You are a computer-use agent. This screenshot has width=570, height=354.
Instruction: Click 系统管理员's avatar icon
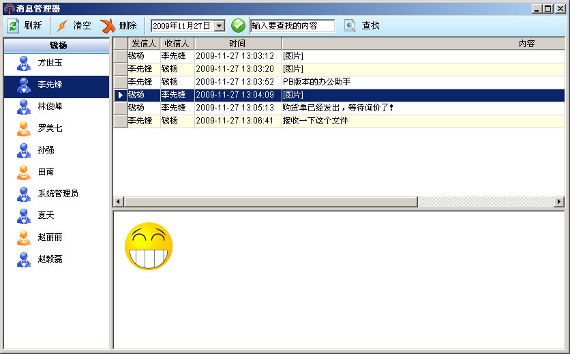(x=24, y=194)
